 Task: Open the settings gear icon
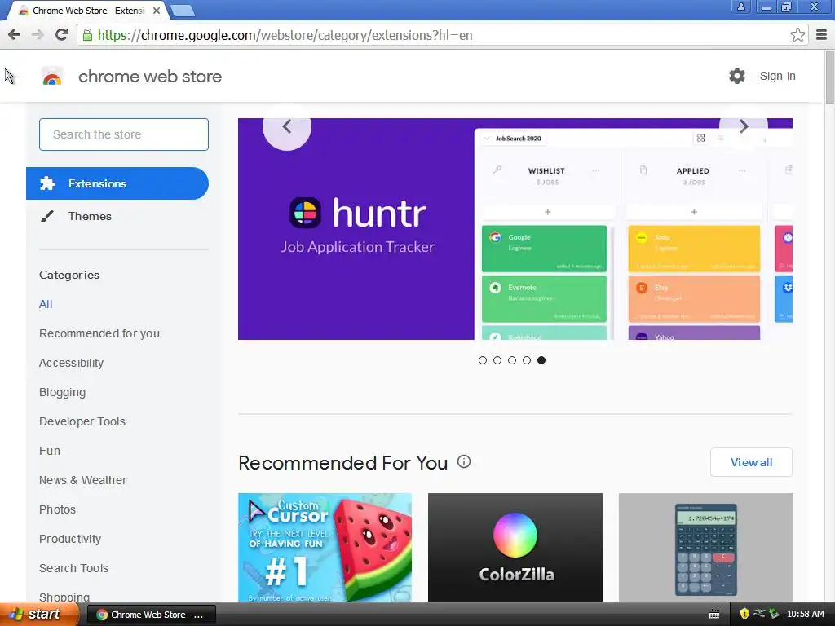(736, 76)
